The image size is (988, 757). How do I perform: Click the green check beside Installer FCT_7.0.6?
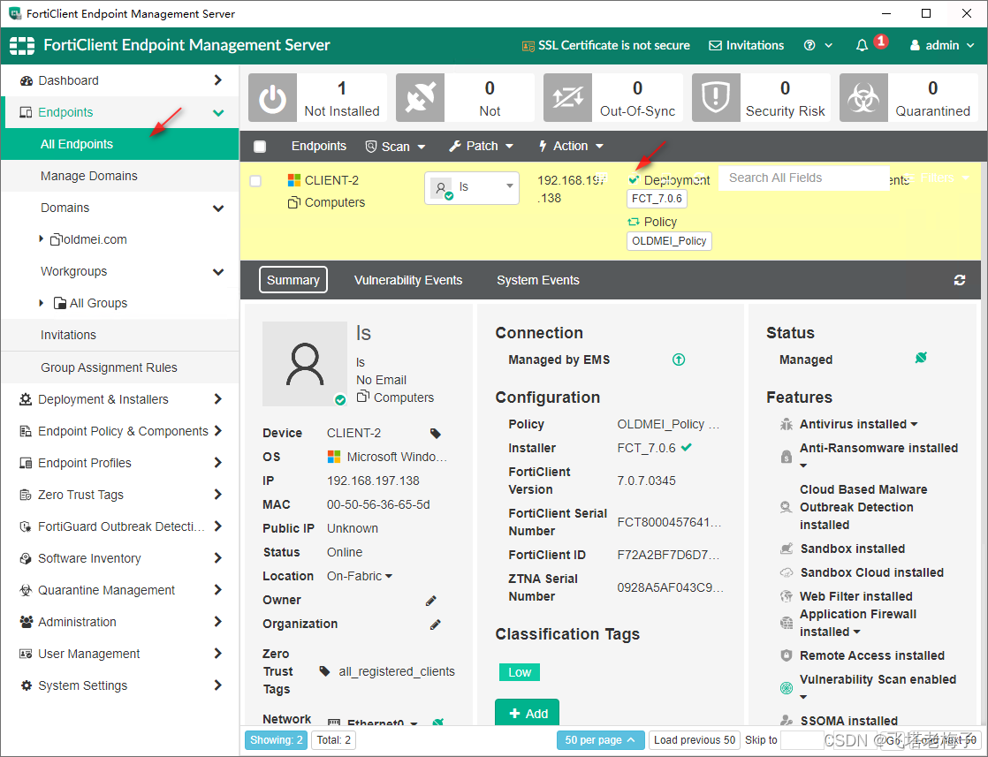click(687, 448)
